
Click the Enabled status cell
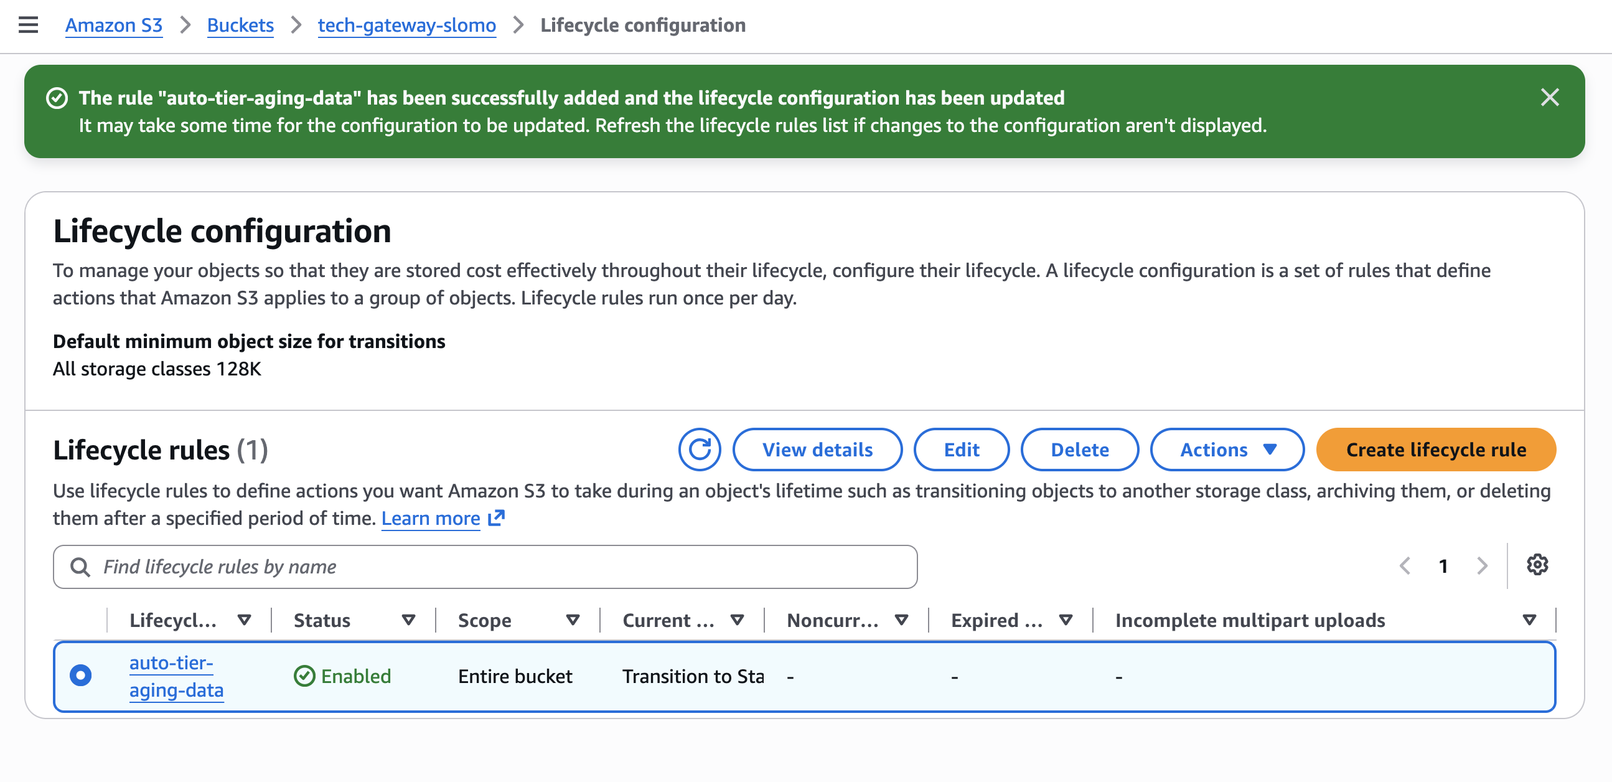342,676
